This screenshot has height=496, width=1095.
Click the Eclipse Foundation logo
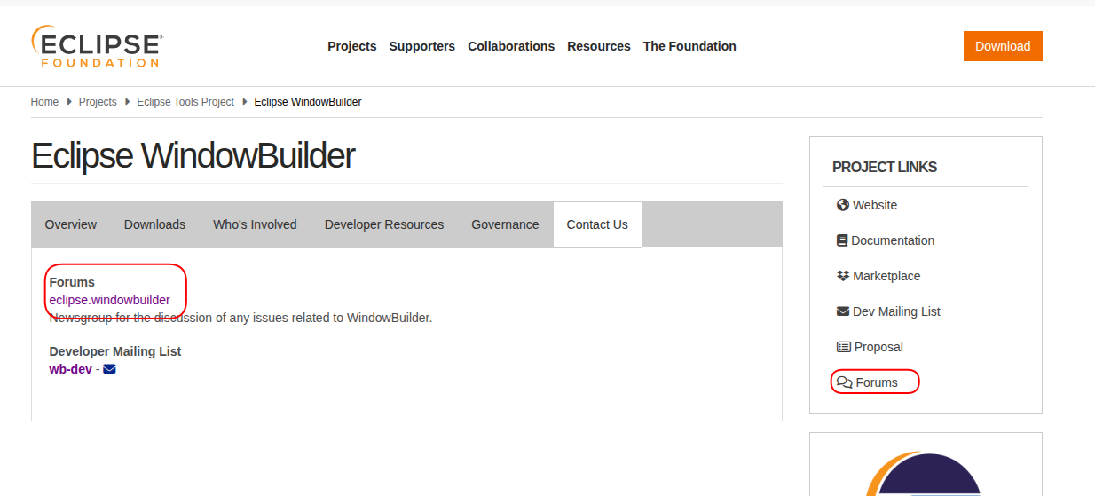point(97,46)
